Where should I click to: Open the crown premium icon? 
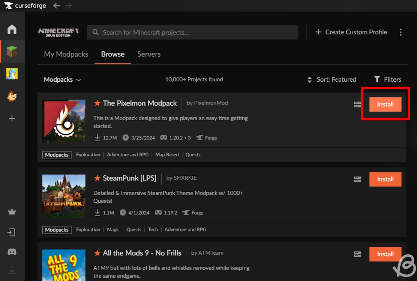[12, 212]
